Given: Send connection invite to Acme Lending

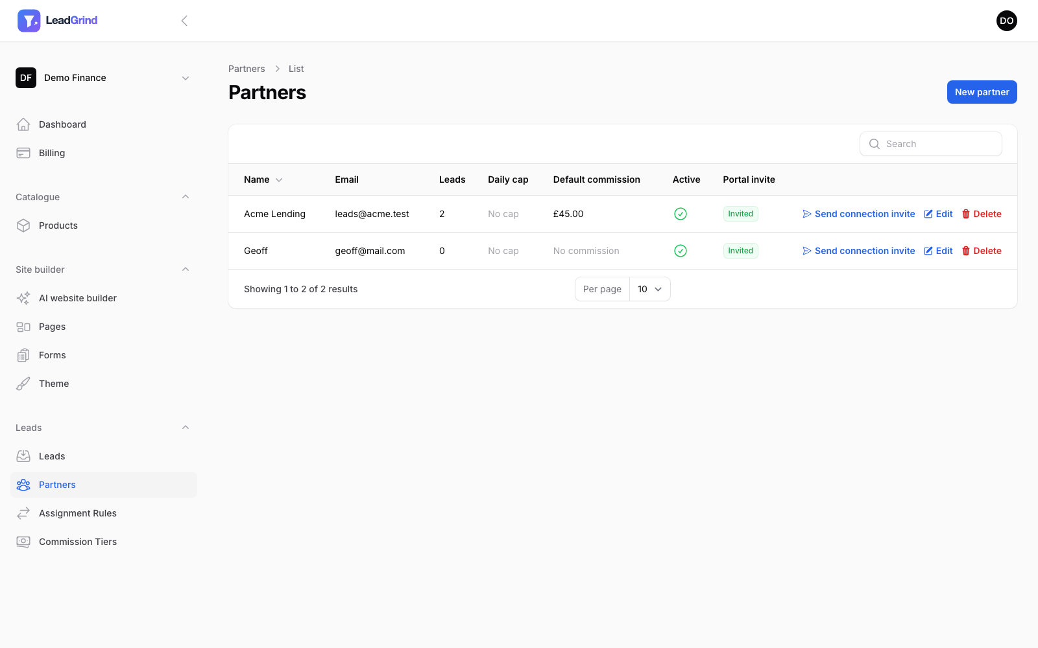Looking at the screenshot, I should pos(858,214).
